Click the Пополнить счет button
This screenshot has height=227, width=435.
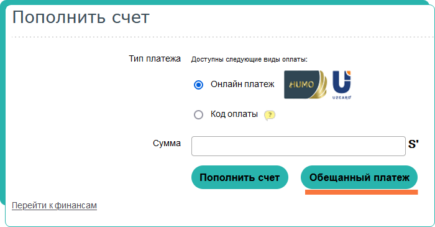(240, 177)
